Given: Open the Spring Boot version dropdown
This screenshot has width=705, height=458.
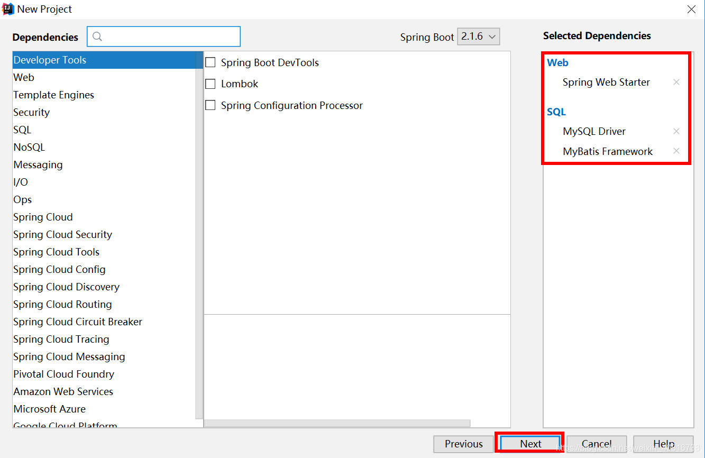Looking at the screenshot, I should click(x=478, y=36).
